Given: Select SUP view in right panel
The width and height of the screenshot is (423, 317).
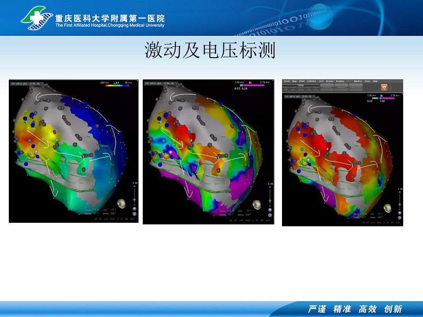Looking at the screenshot, I should pos(397,223).
